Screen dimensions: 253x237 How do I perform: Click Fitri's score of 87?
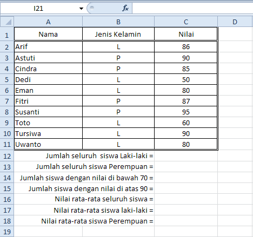186,101
